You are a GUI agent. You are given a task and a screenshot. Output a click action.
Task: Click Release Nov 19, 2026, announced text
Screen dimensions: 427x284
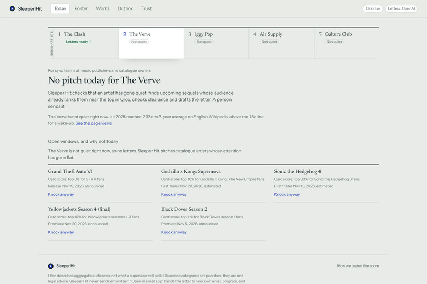(76, 186)
